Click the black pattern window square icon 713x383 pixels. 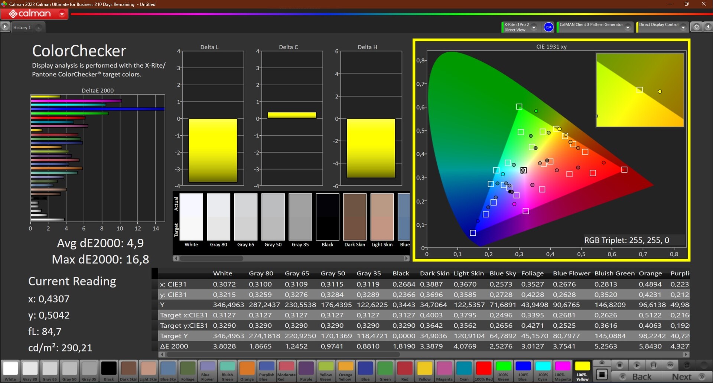click(602, 374)
